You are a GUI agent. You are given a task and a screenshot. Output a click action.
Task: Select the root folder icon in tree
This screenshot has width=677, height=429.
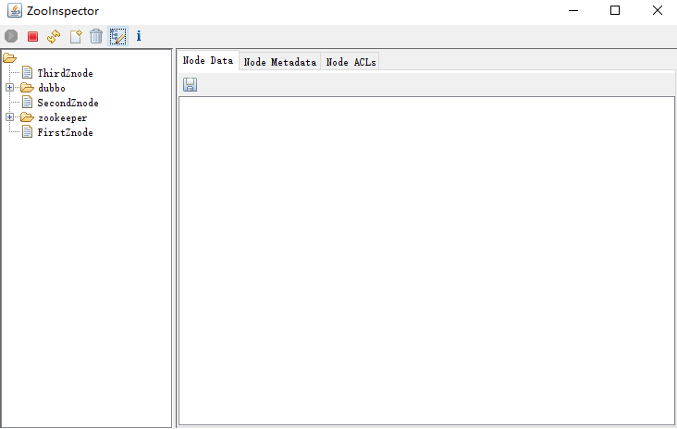(9, 58)
